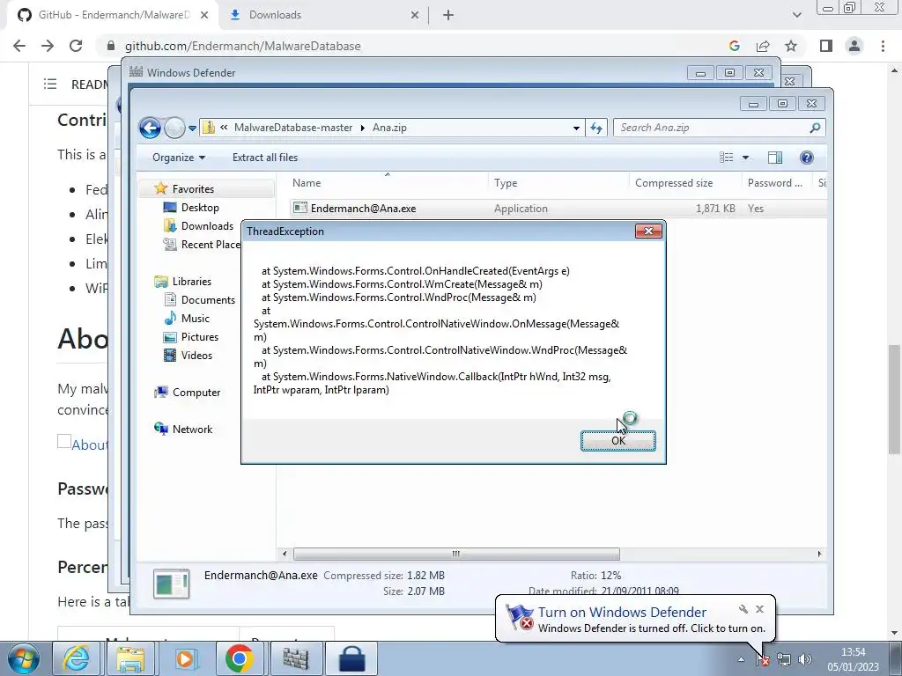Close the ThreadException dialog with the red X

click(648, 231)
